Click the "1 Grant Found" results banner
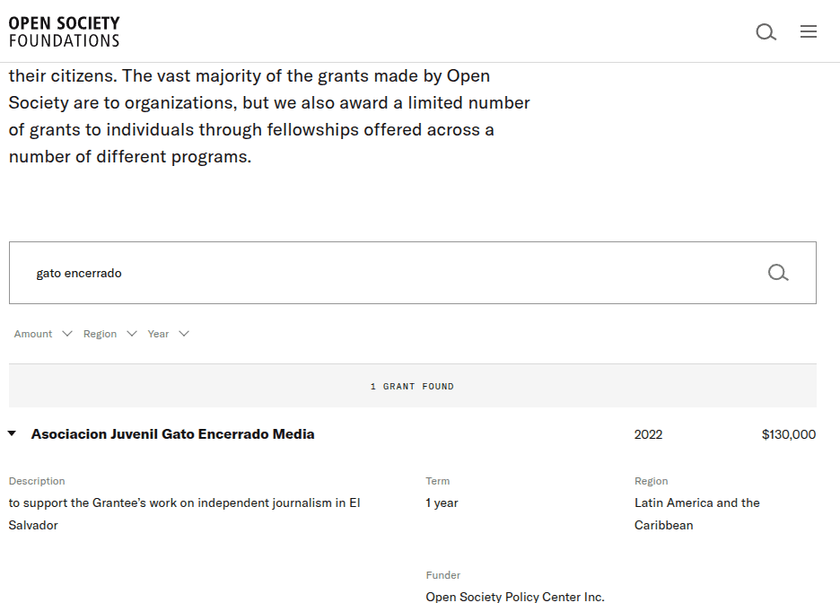Image resolution: width=840 pixels, height=603 pixels. pos(412,387)
